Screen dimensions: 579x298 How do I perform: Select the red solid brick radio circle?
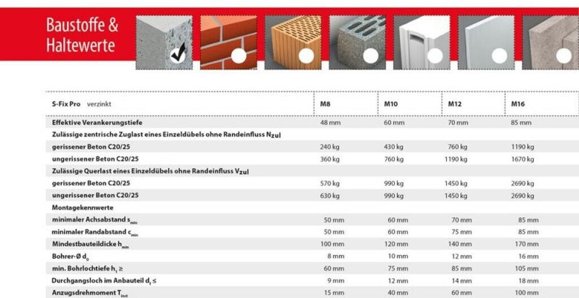pos(239,56)
